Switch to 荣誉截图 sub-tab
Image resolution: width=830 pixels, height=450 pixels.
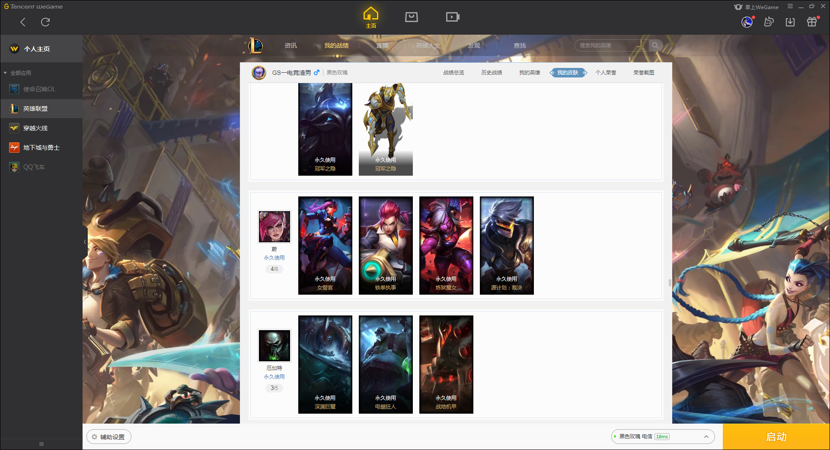(644, 73)
